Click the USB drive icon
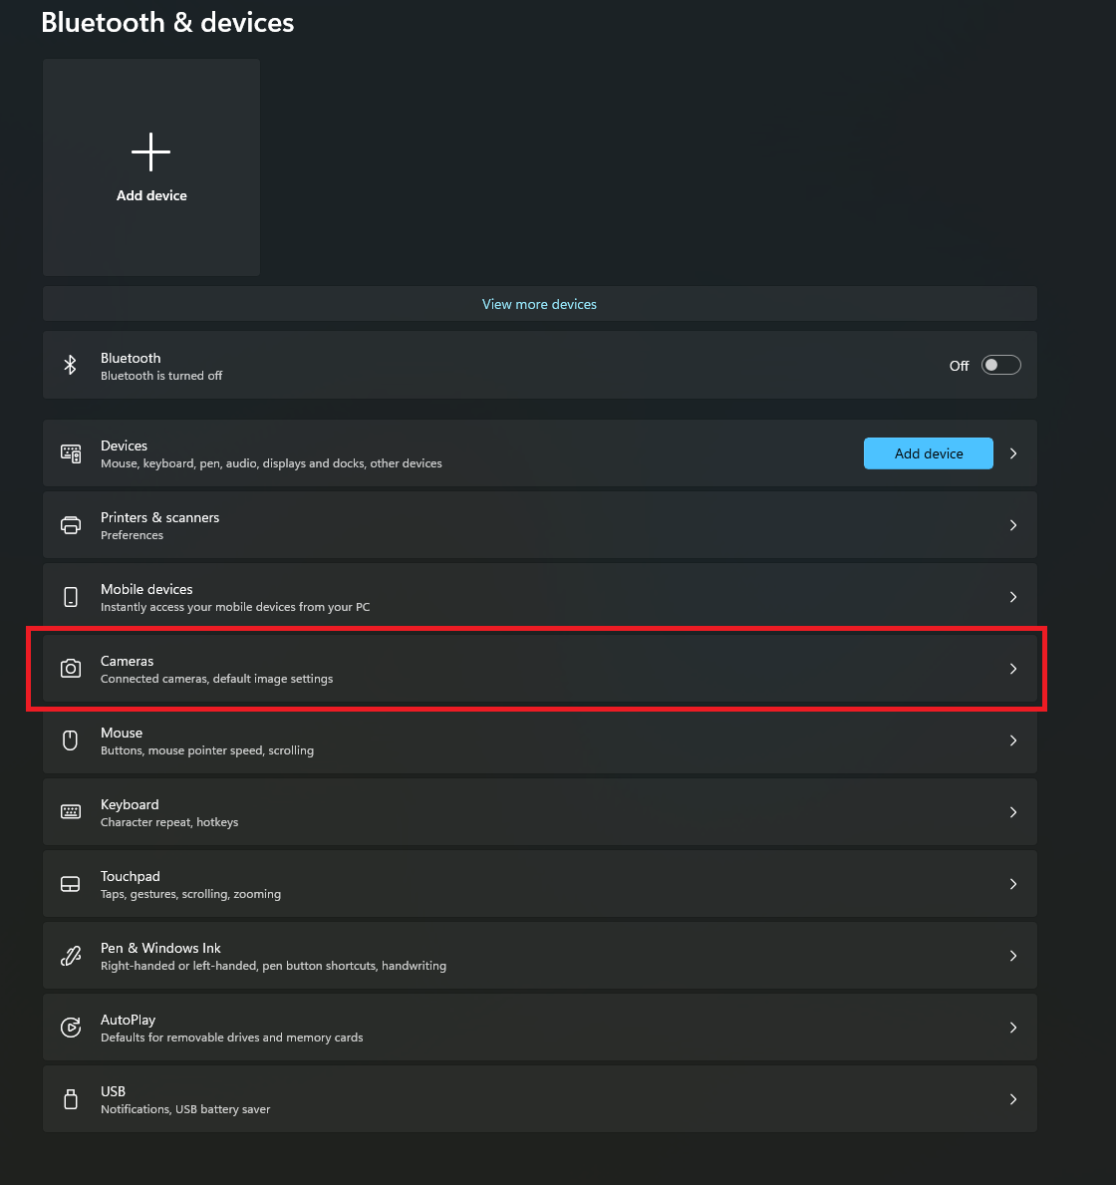Viewport: 1116px width, 1185px height. [x=71, y=1099]
